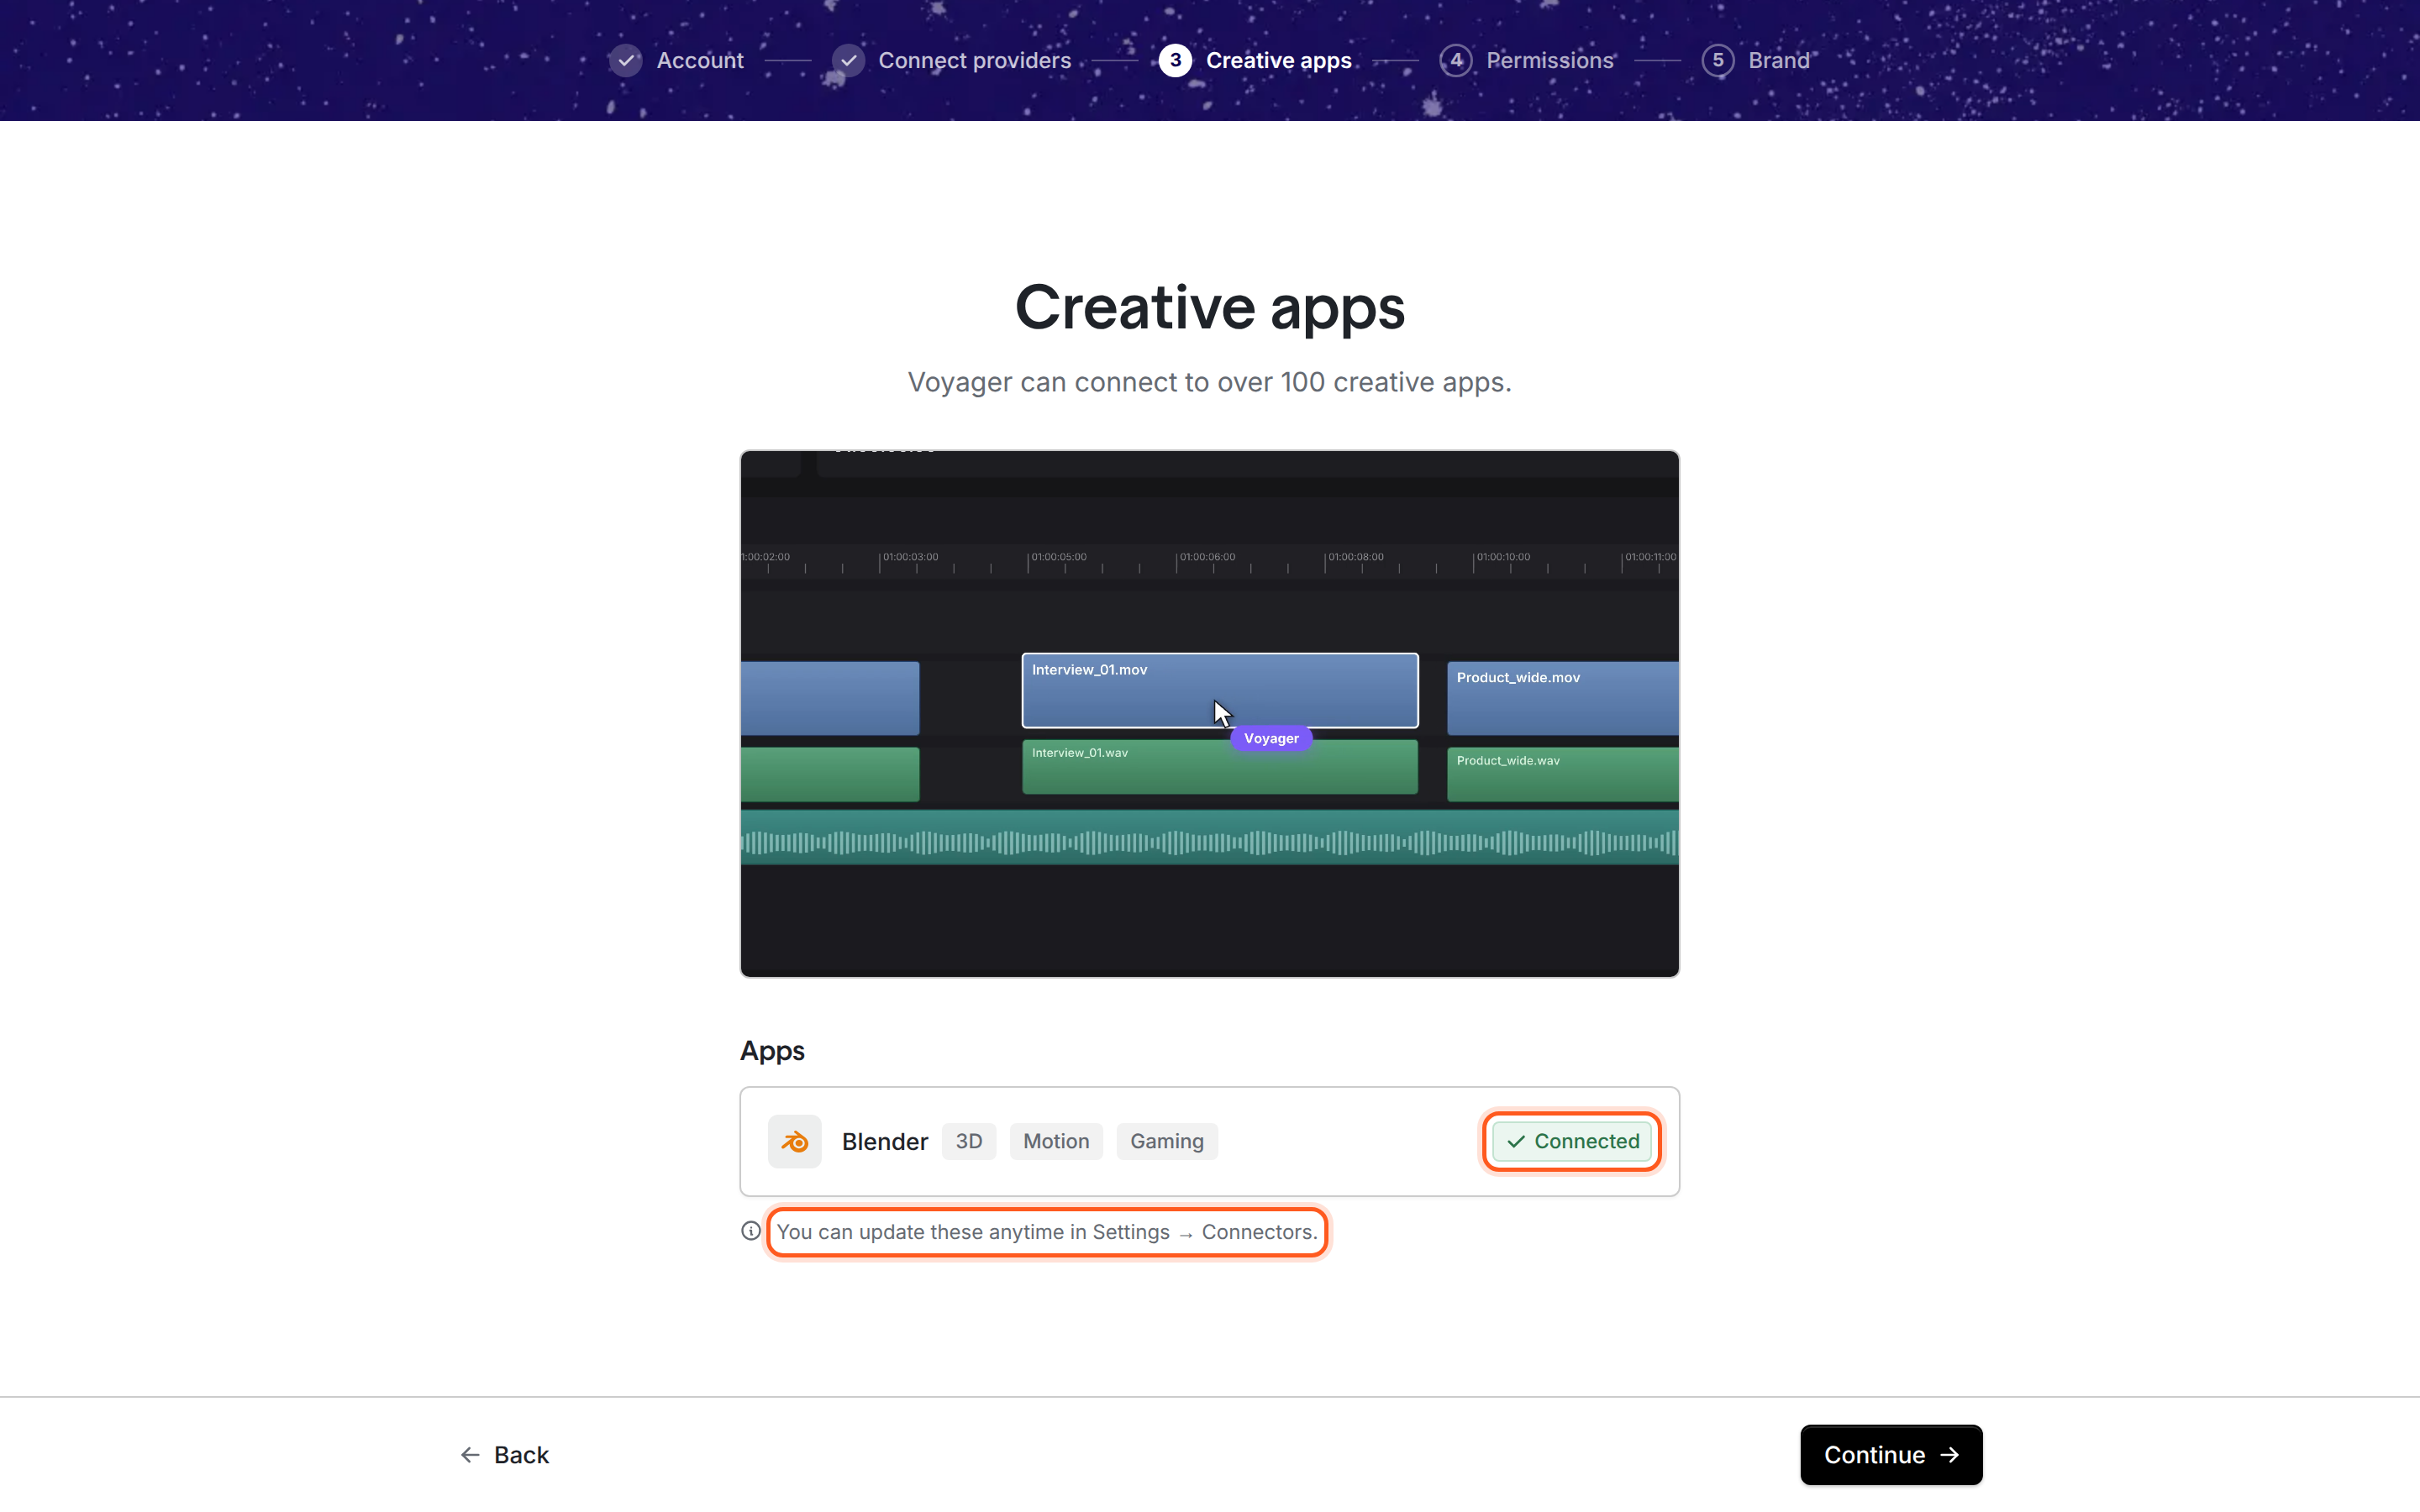This screenshot has height=1512, width=2420.
Task: Click the step 4 Permissions number circle
Action: pyautogui.click(x=1456, y=60)
